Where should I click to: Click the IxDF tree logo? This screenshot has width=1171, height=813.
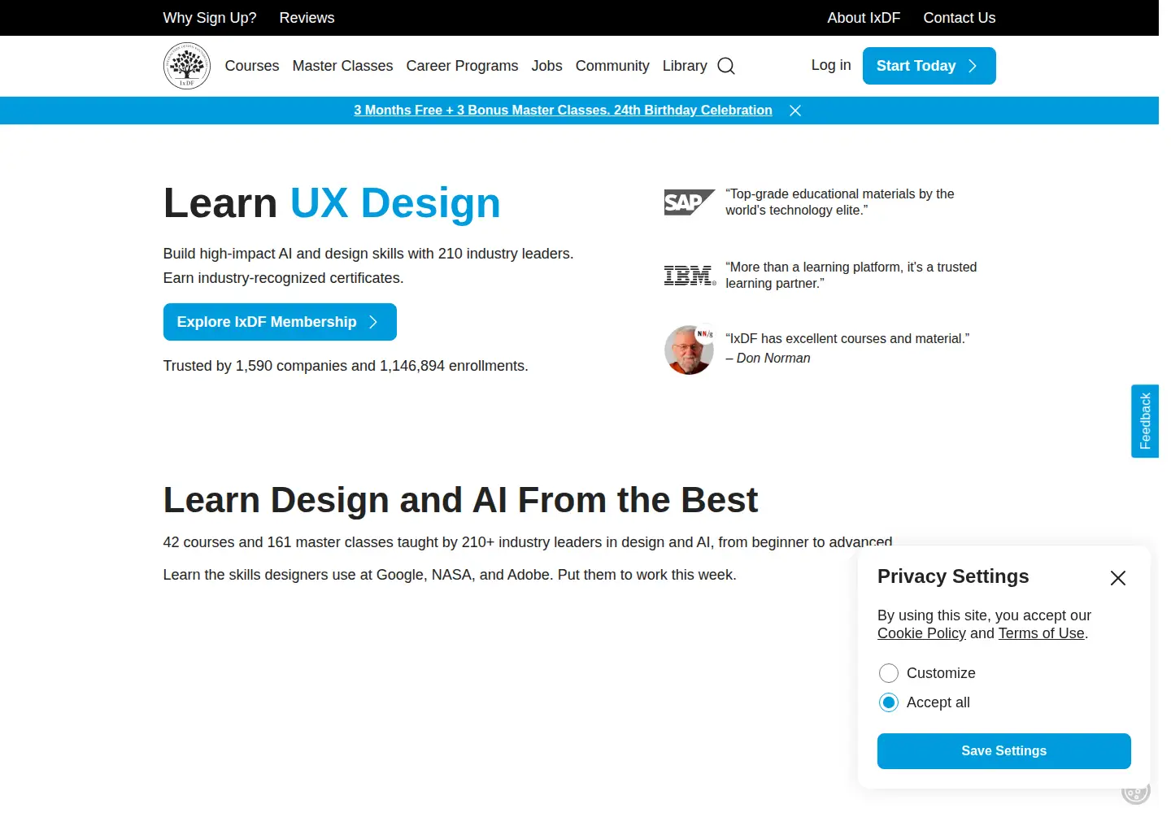tap(187, 66)
